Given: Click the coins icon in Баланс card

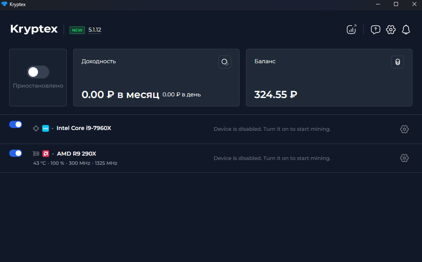Looking at the screenshot, I should point(397,62).
